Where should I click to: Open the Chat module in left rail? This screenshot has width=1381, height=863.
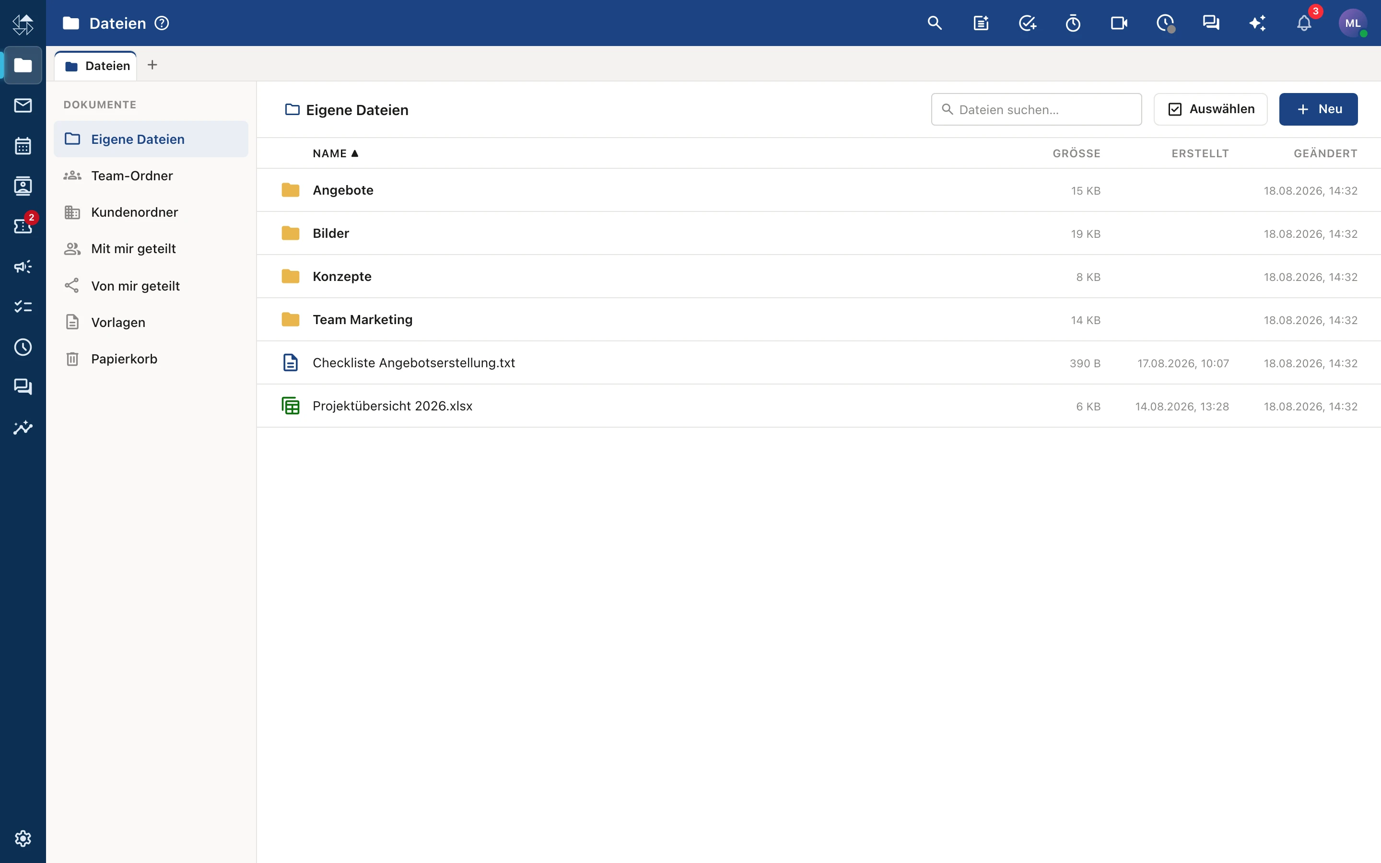(23, 387)
